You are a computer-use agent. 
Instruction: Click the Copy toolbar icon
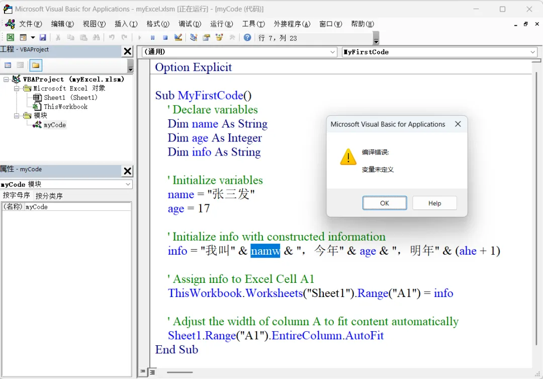(x=71, y=37)
